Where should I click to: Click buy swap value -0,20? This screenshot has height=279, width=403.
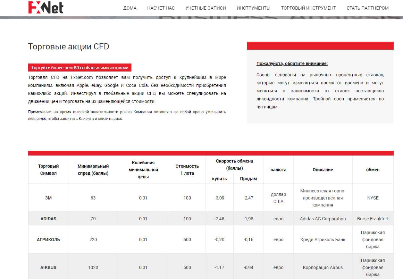(219, 240)
